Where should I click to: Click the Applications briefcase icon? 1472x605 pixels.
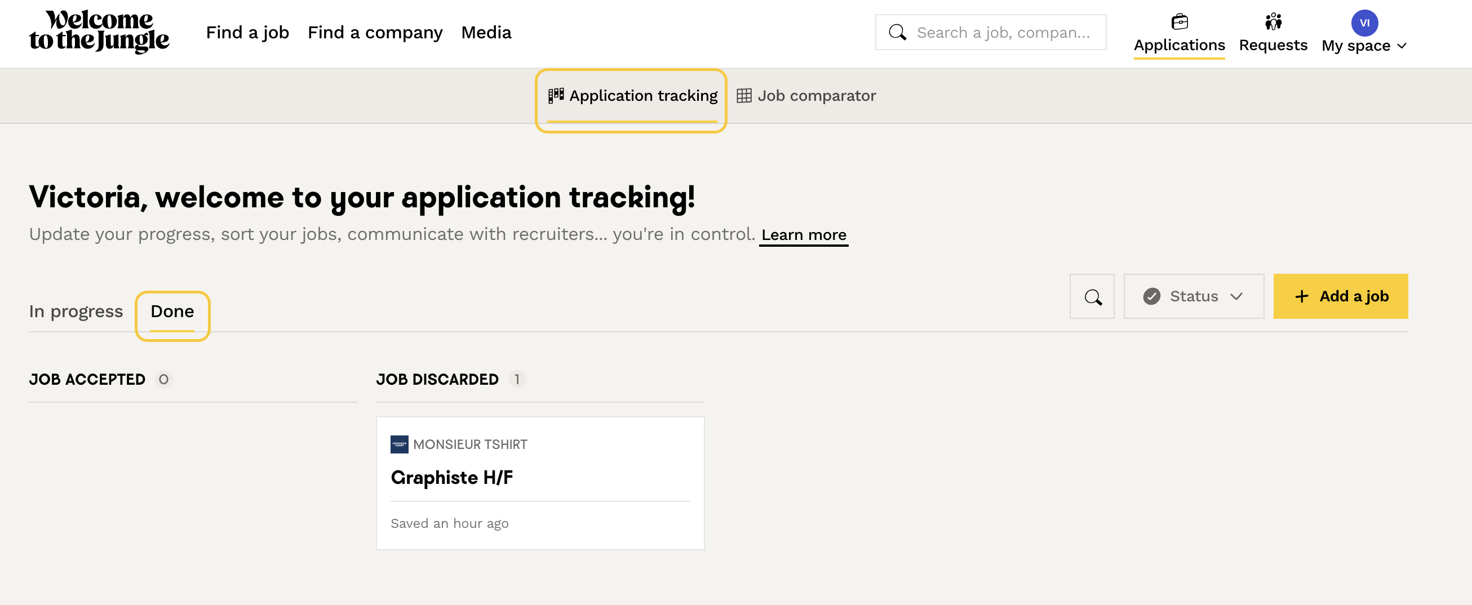(1179, 22)
